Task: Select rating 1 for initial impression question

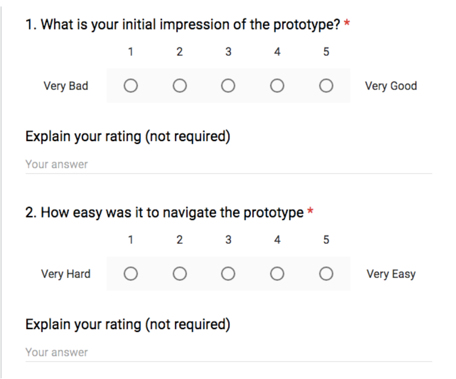Action: [131, 86]
